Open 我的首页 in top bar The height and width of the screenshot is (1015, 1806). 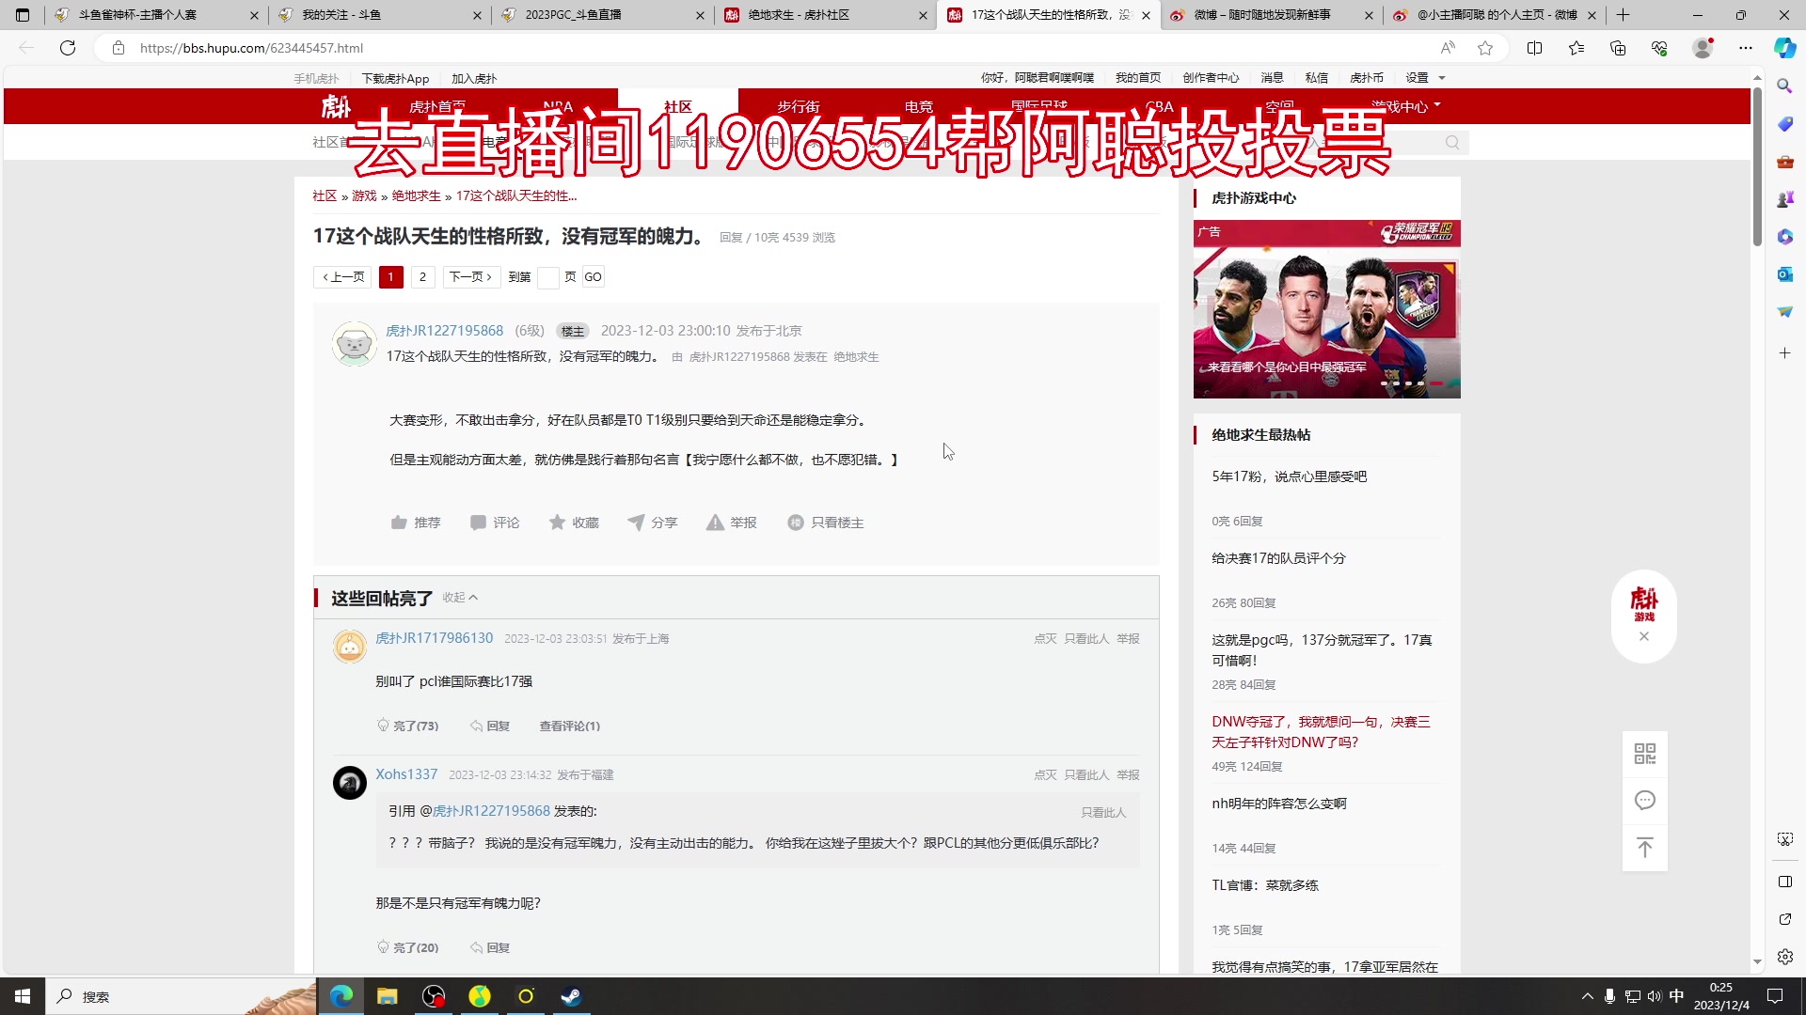(x=1138, y=78)
